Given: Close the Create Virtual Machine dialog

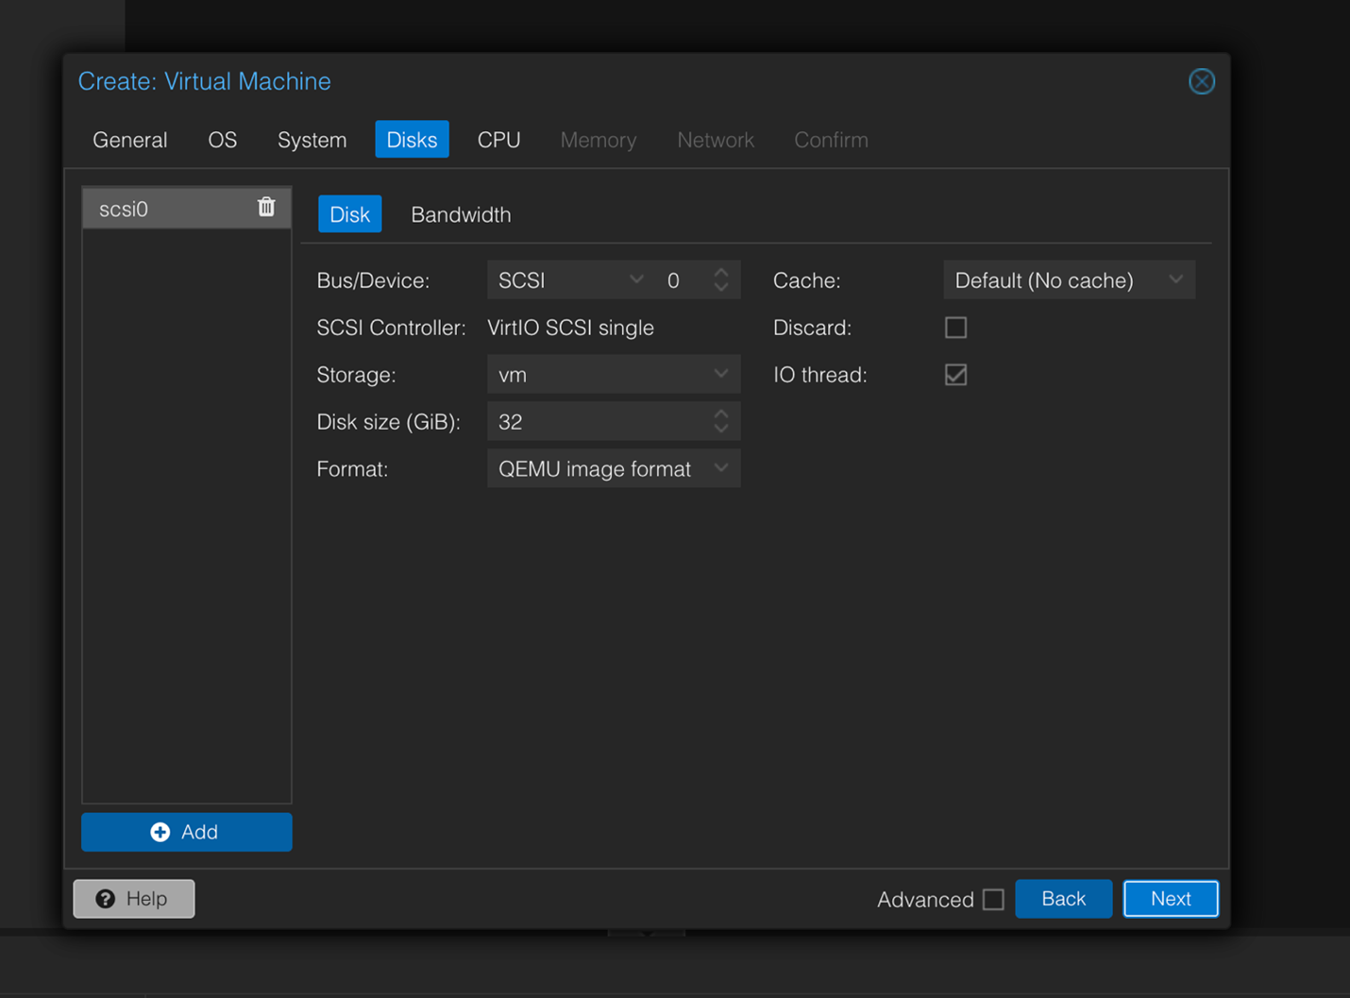Looking at the screenshot, I should 1201,81.
